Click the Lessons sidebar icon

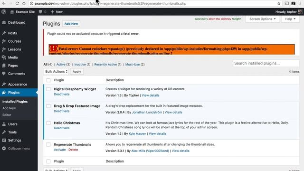4,49
